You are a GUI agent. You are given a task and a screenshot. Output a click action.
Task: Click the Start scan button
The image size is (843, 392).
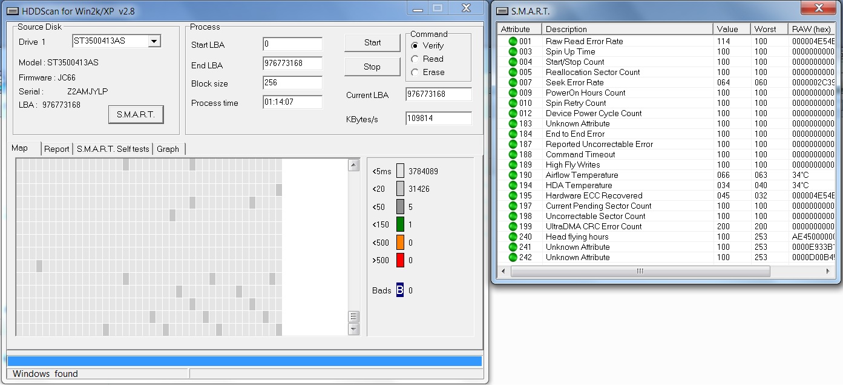(x=373, y=42)
